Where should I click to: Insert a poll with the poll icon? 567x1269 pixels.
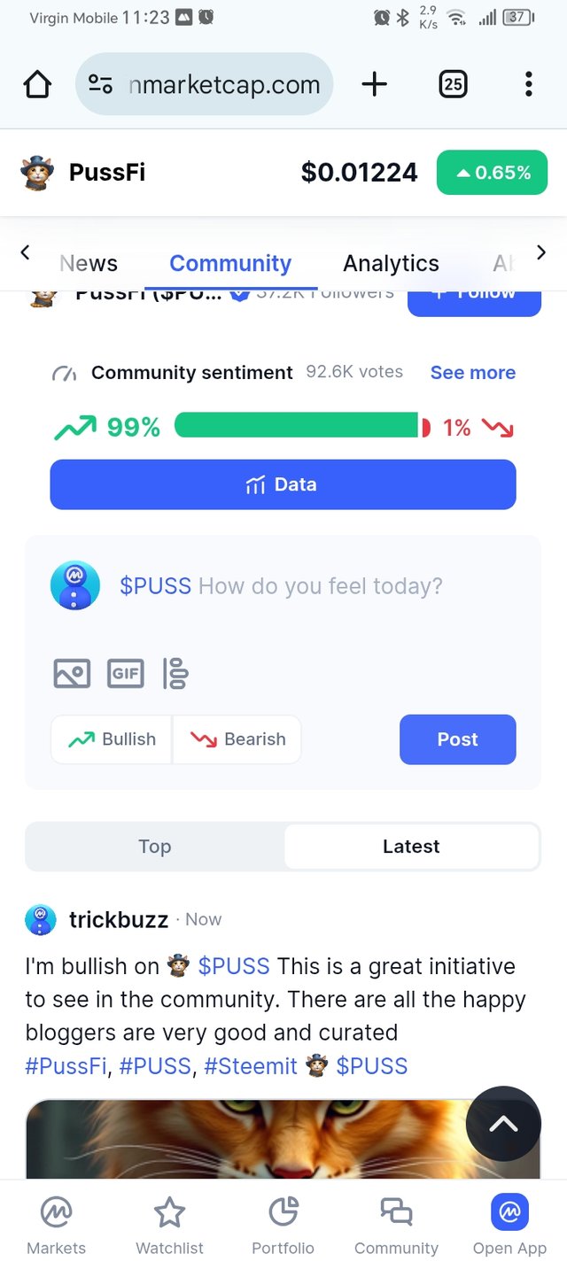coord(175,674)
